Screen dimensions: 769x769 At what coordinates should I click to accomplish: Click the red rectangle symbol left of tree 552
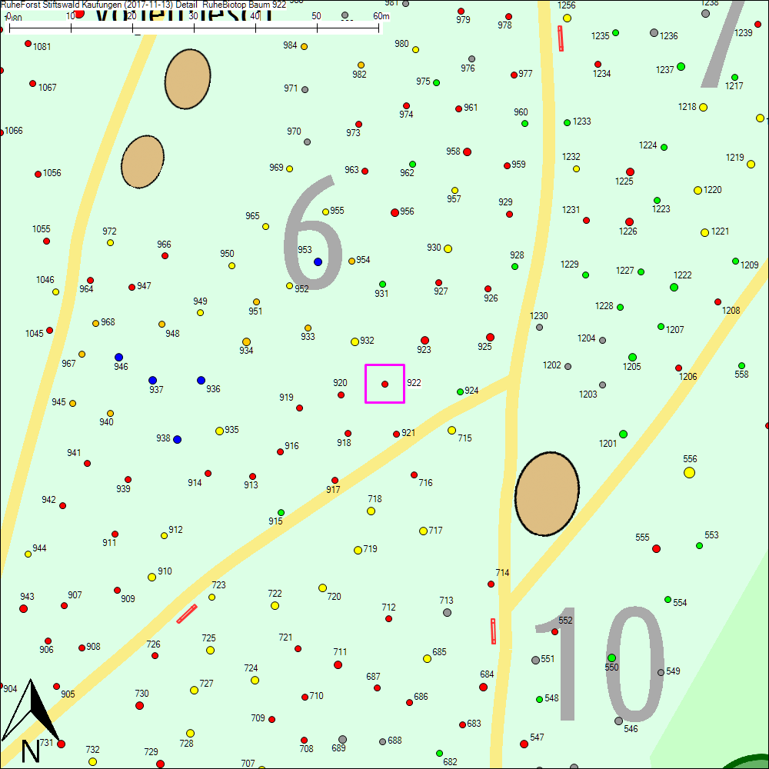click(x=493, y=631)
